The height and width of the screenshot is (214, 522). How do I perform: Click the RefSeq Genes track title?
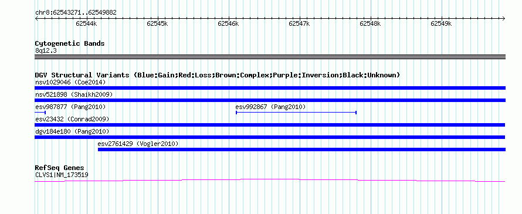[60, 168]
